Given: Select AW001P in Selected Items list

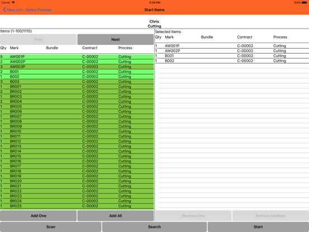Looking at the screenshot, I should click(x=232, y=46).
